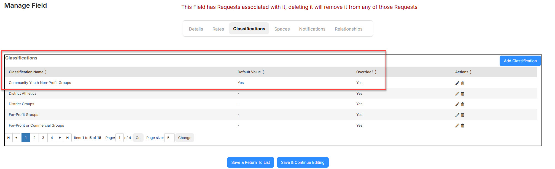Focus the Page size input field
This screenshot has height=169, width=555.
(169, 138)
